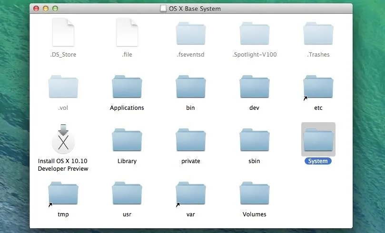The image size is (385, 233).
Task: Select the .Spotlight-V100 folder icon
Action: tap(255, 33)
